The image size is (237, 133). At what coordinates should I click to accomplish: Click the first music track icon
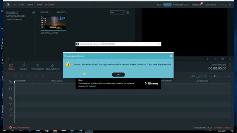(x=10, y=110)
